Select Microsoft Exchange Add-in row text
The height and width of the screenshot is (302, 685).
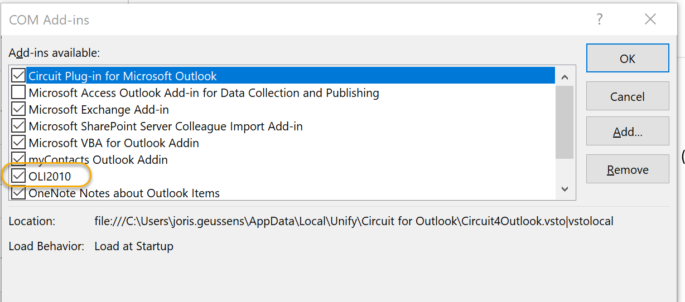click(99, 109)
